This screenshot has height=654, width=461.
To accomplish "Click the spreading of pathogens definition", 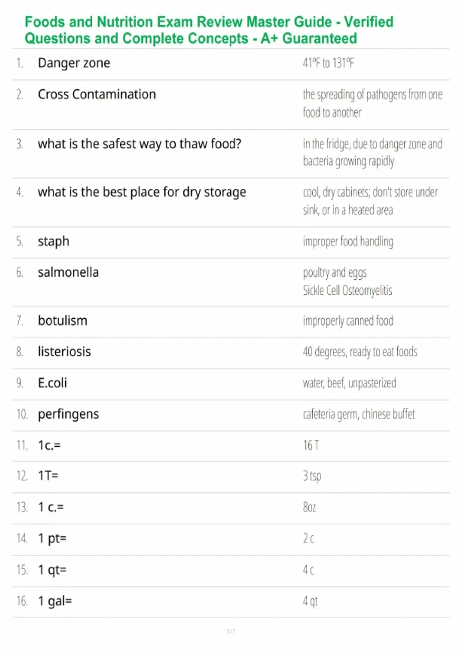I will (x=373, y=103).
